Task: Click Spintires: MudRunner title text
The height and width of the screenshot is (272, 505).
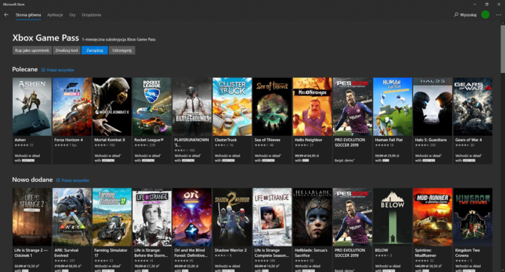Action: point(426,252)
